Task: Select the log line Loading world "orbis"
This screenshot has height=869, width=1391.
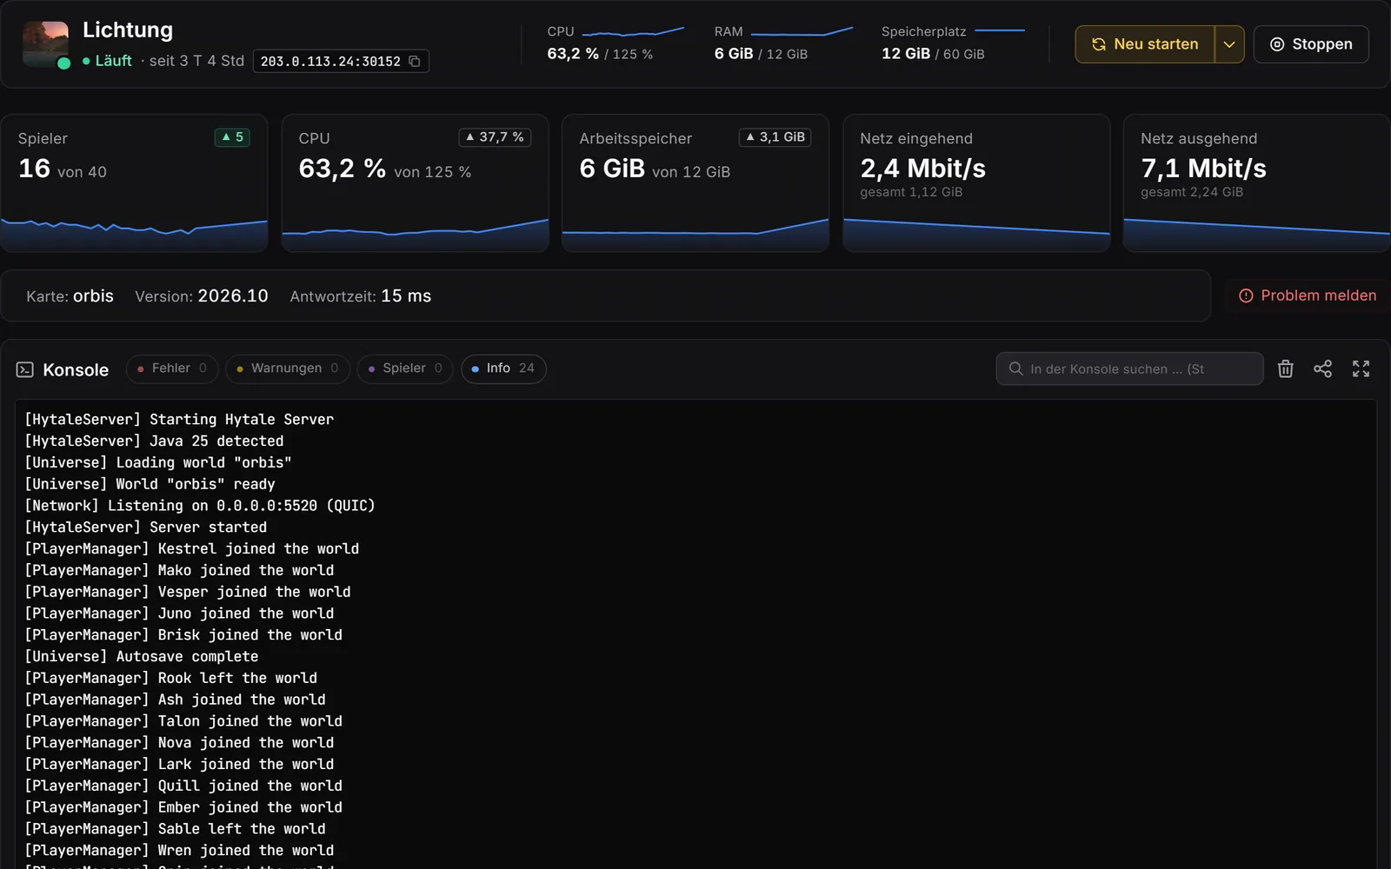Action: point(158,463)
